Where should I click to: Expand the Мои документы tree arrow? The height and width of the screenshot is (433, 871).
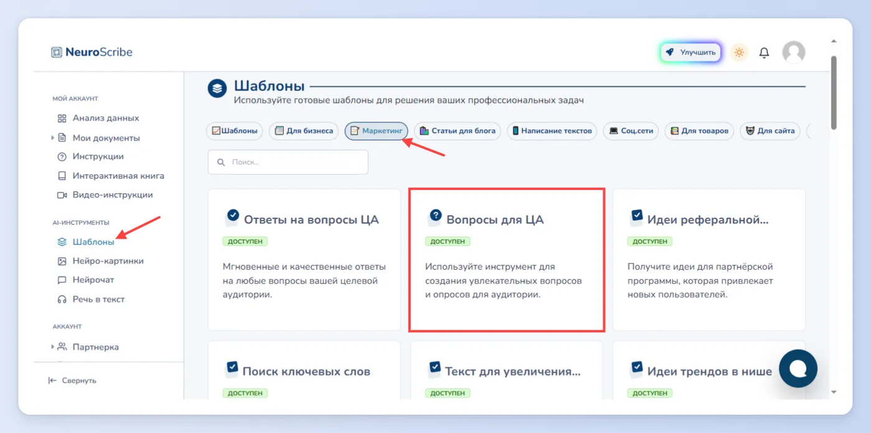pyautogui.click(x=53, y=138)
